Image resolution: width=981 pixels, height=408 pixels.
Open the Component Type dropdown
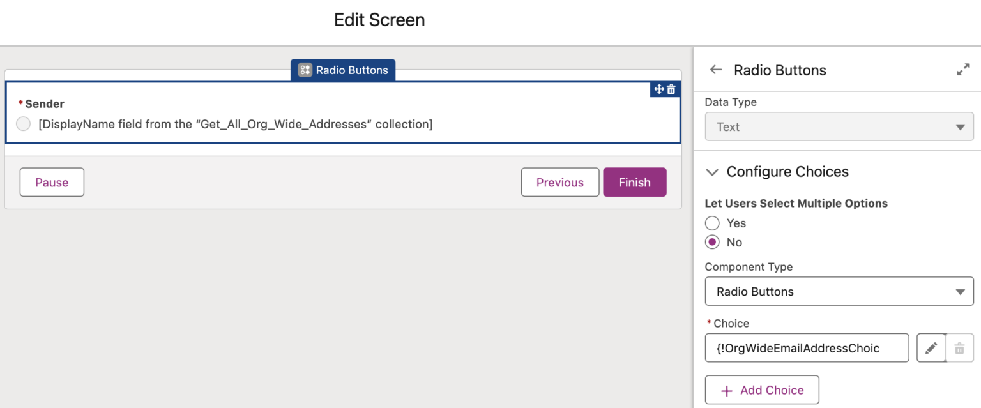point(839,291)
